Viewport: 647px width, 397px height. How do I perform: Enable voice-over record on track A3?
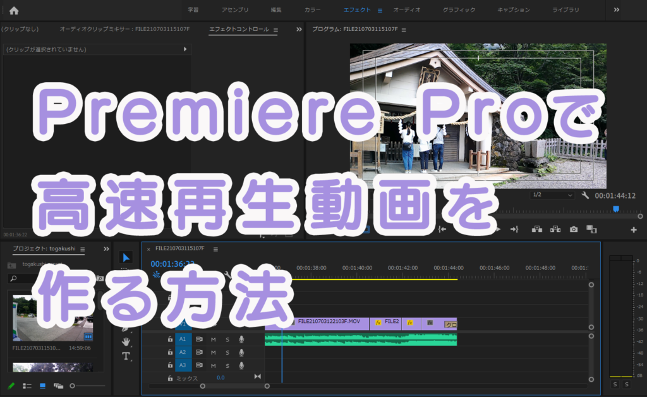click(241, 365)
